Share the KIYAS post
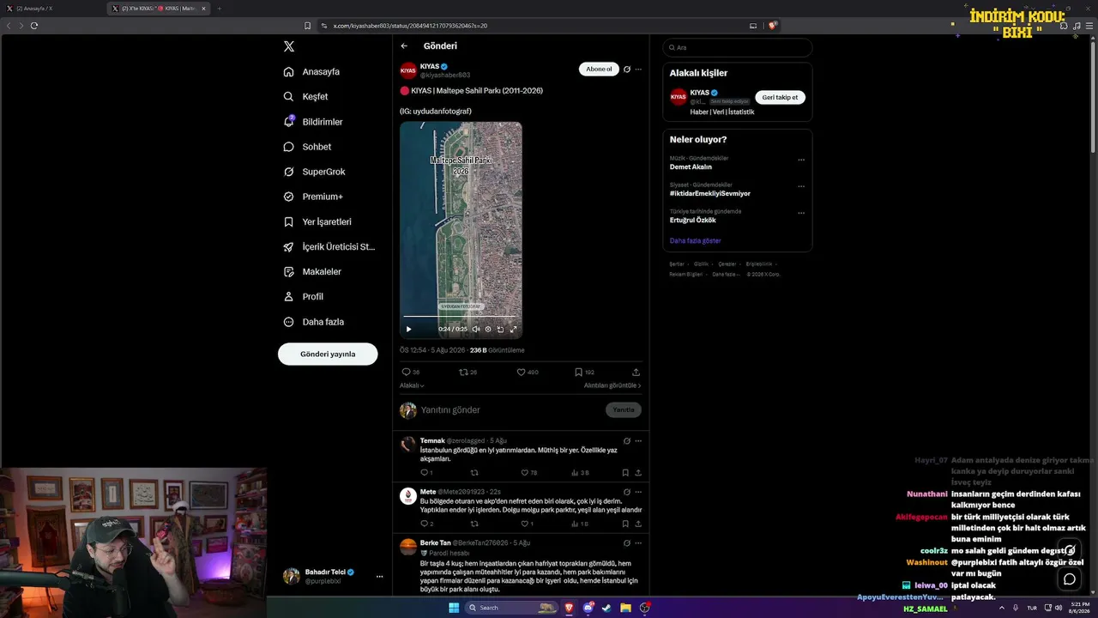The height and width of the screenshot is (618, 1098). (x=636, y=373)
